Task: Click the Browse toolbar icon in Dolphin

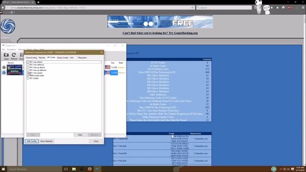Action: click(x=22, y=55)
